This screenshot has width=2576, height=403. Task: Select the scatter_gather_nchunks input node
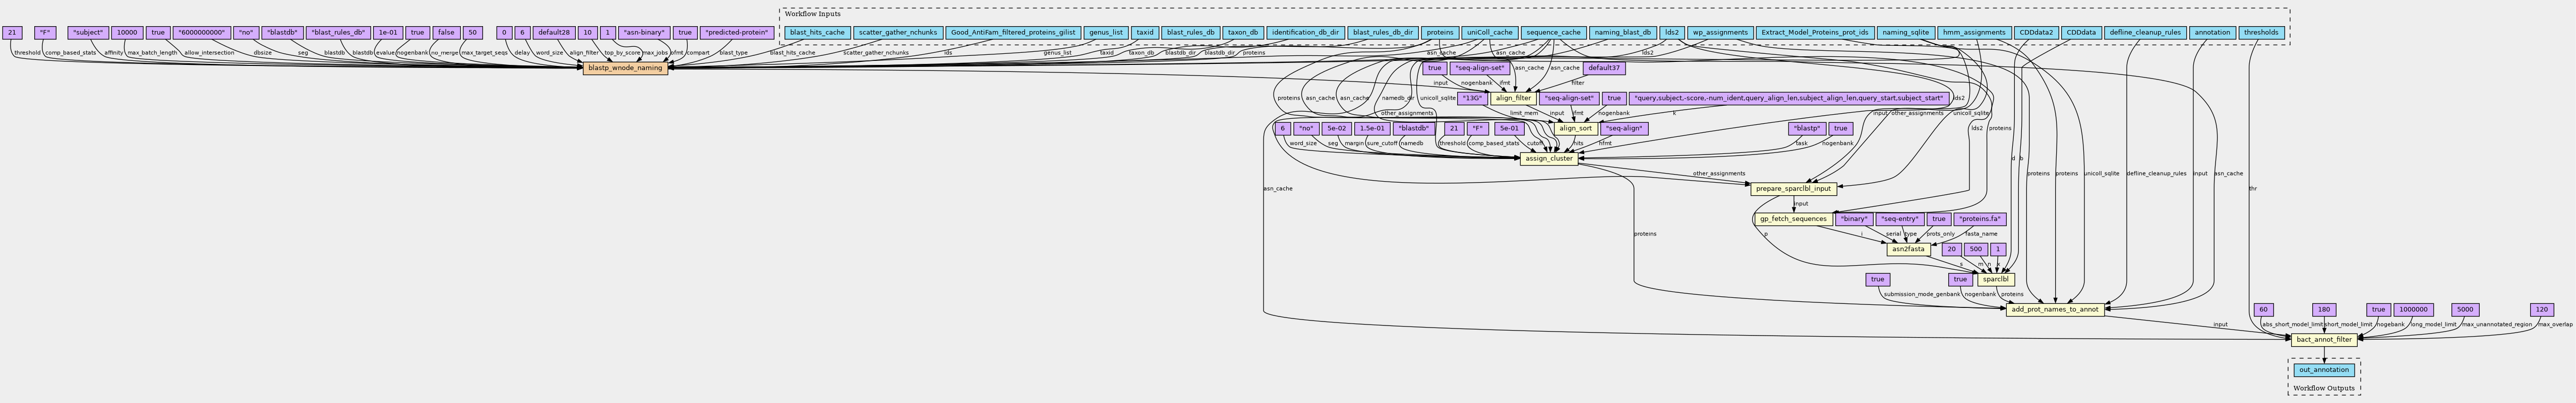tap(897, 33)
